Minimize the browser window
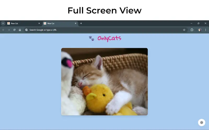Viewport: 209px width, 130px height. pos(191,23)
